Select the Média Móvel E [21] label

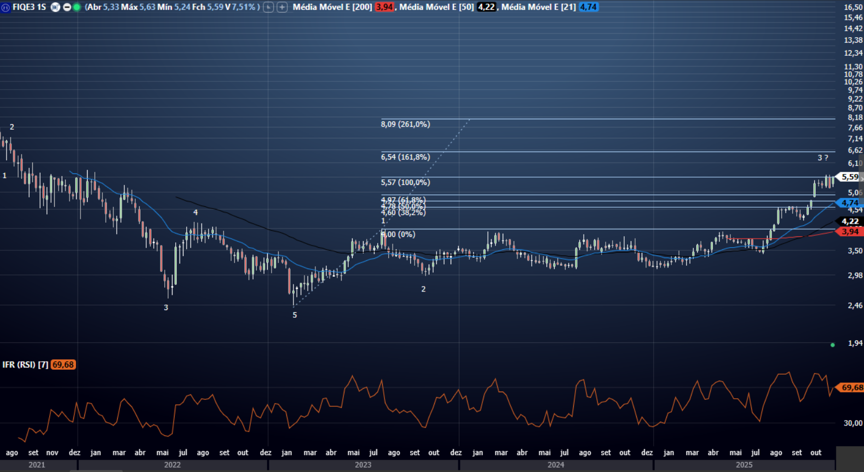(x=538, y=7)
